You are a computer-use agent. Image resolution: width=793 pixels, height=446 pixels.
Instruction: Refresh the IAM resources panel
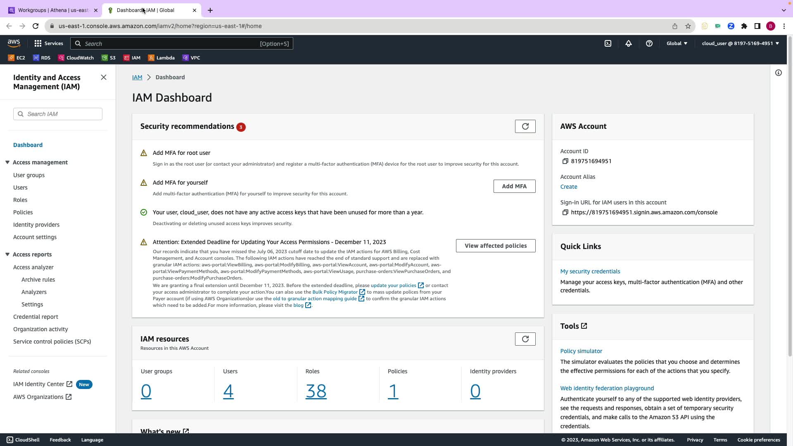pos(525,339)
